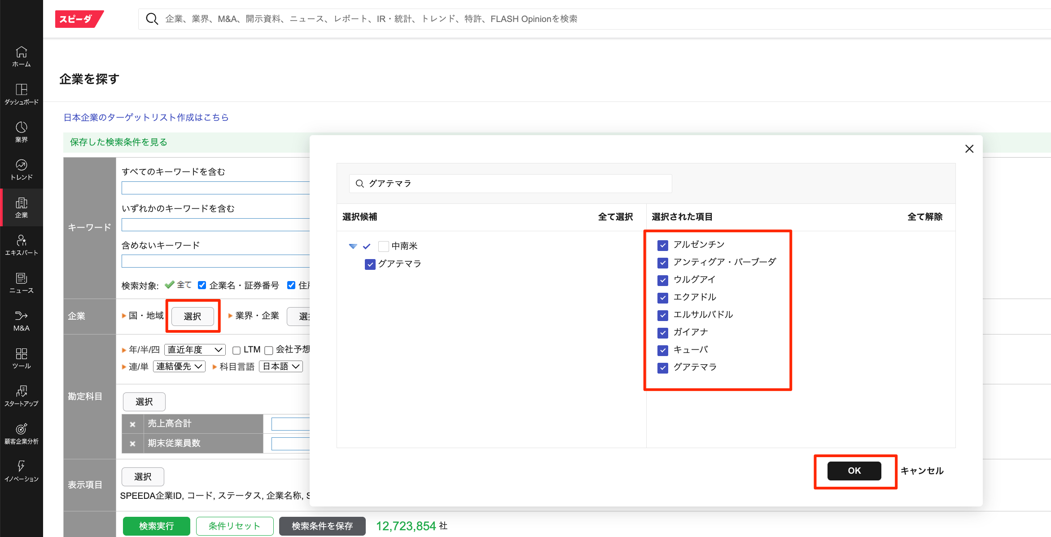Open the 日本企業のターゲットリスト作成はこちら link
Viewport: 1051px width, 537px height.
[146, 117]
